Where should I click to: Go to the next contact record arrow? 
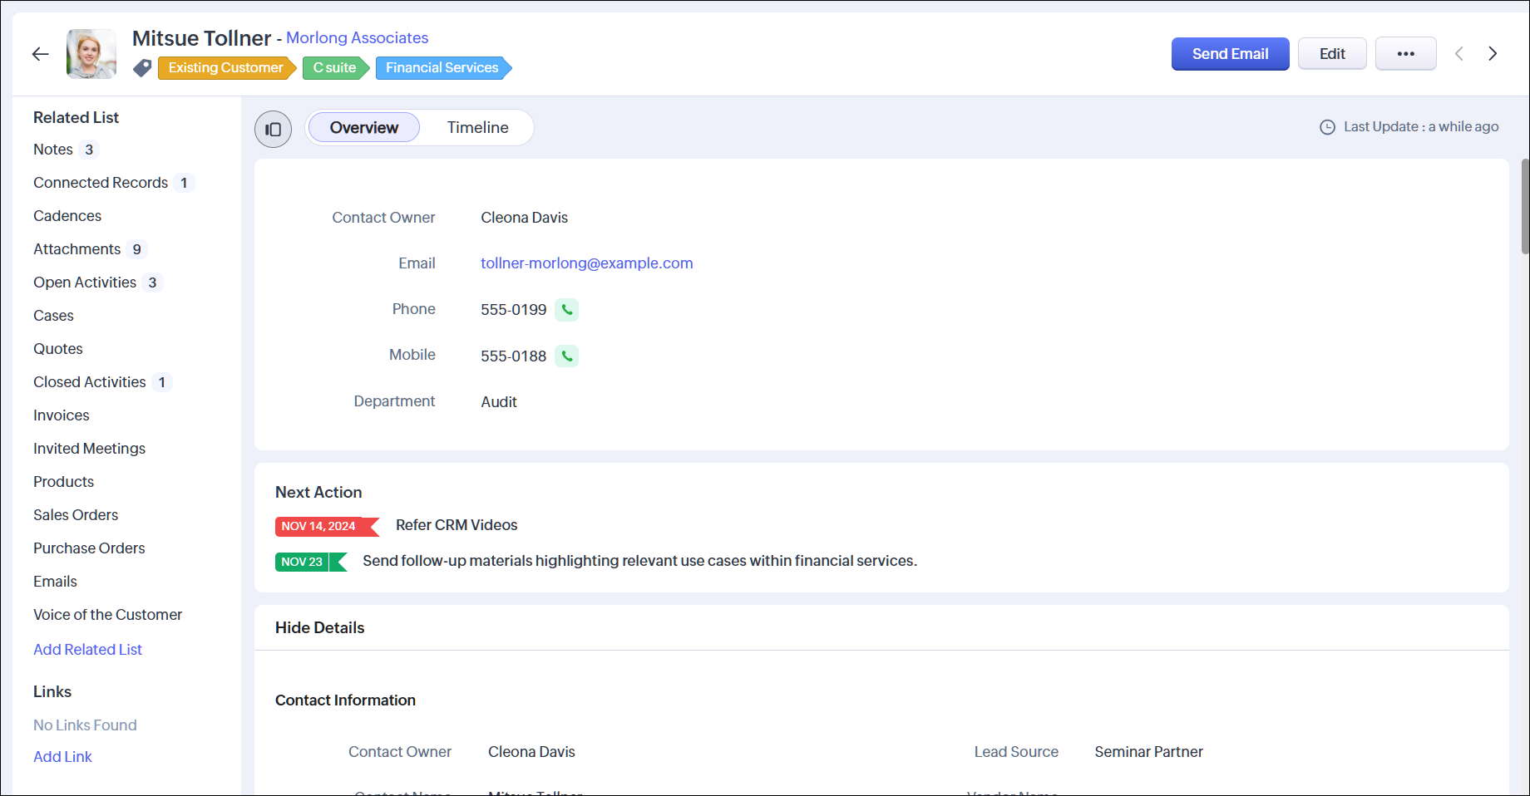(1493, 54)
